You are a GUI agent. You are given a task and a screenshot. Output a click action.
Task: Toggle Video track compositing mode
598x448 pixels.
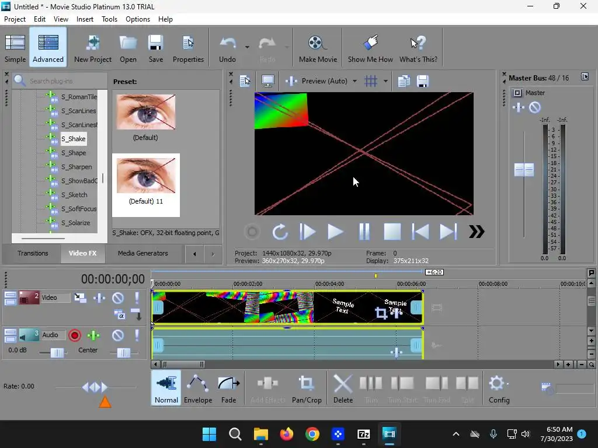[x=119, y=315]
